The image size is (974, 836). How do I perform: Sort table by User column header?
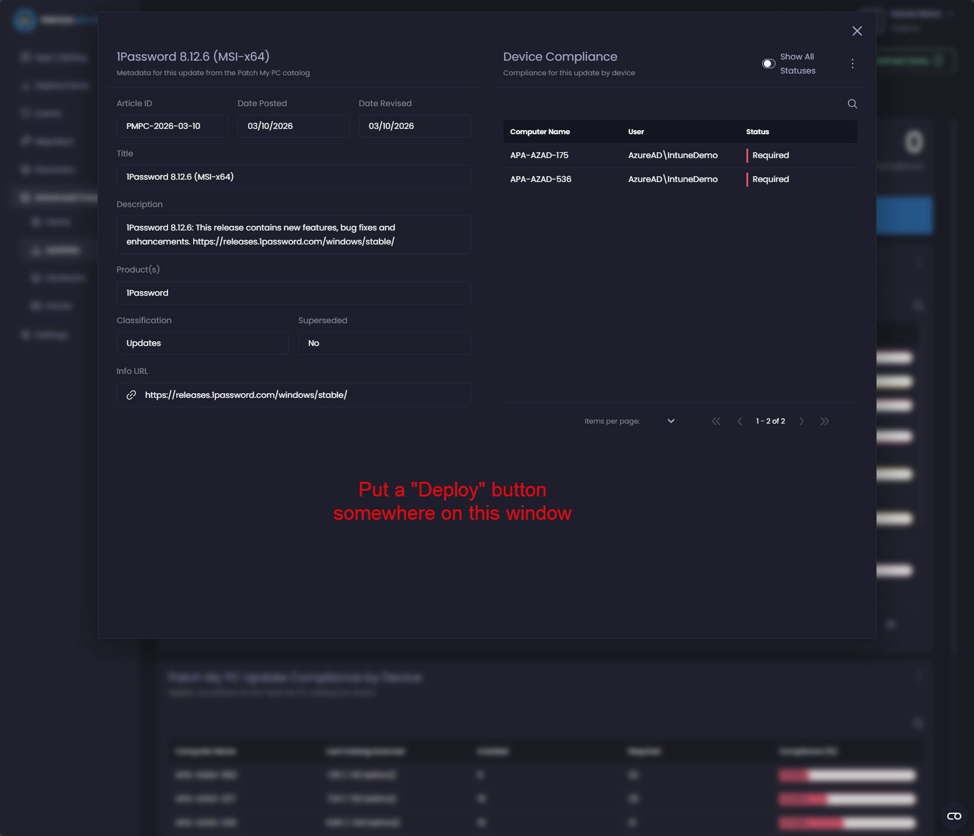[636, 132]
